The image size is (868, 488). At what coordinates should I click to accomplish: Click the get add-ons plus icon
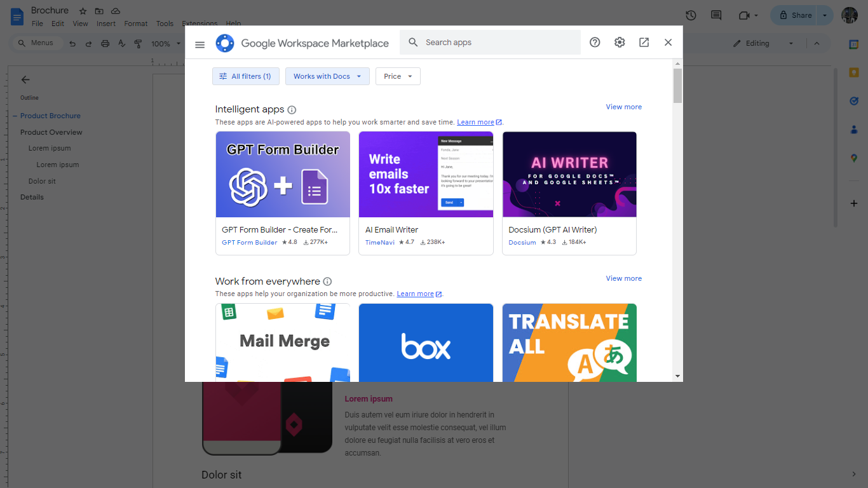(x=854, y=203)
